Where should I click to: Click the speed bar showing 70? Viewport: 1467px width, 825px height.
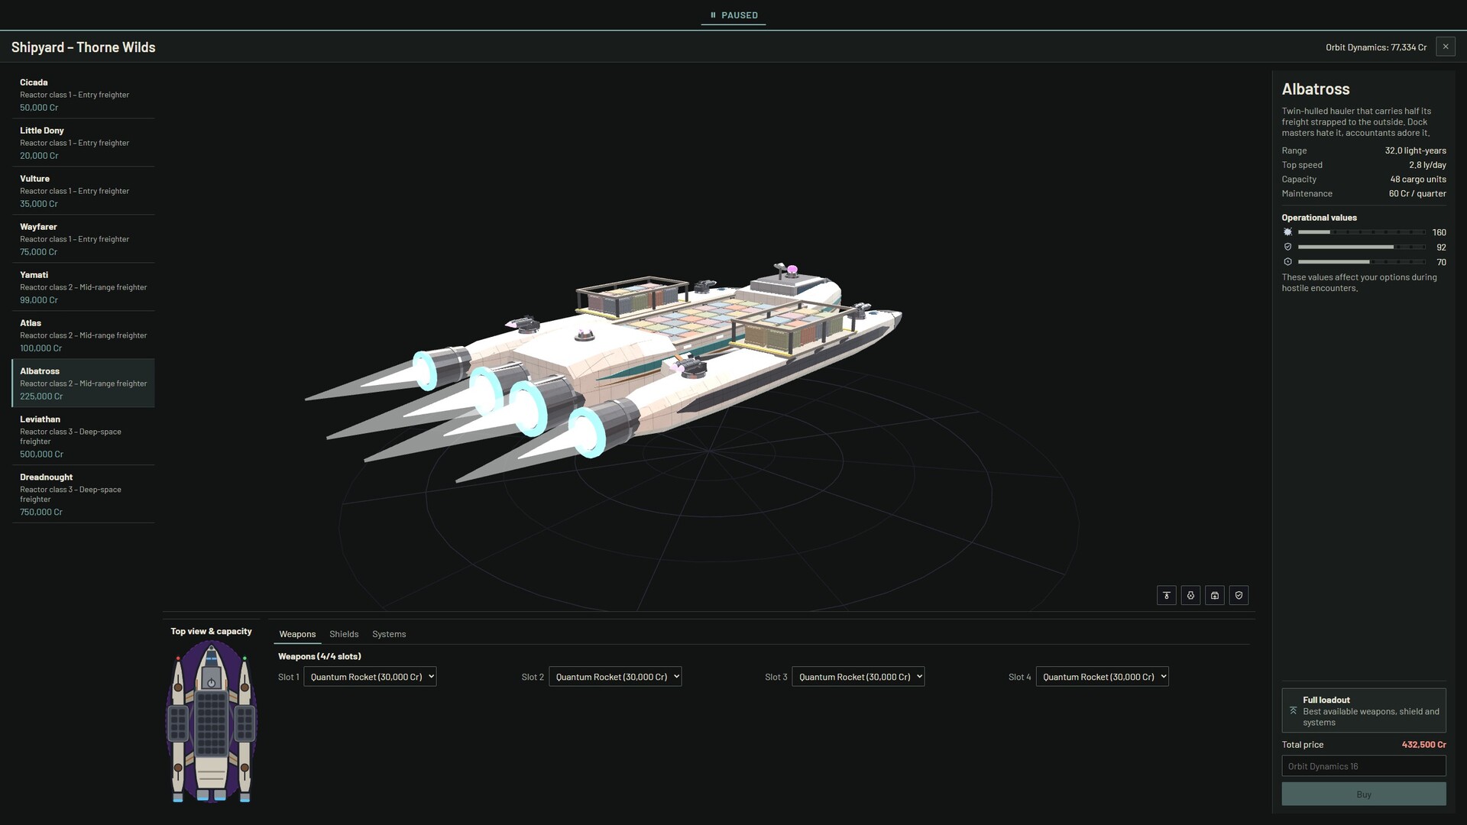pos(1362,262)
